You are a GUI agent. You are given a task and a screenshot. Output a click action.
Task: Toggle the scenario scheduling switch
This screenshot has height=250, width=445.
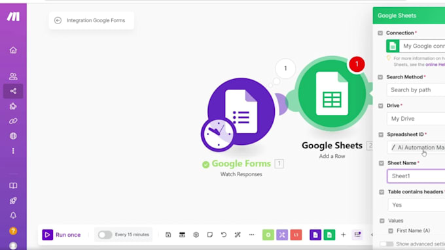(105, 235)
